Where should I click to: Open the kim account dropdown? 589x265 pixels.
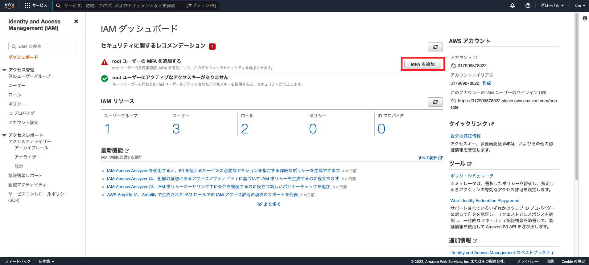coord(580,6)
